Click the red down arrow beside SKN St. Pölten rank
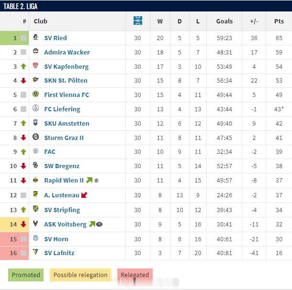 point(23,80)
